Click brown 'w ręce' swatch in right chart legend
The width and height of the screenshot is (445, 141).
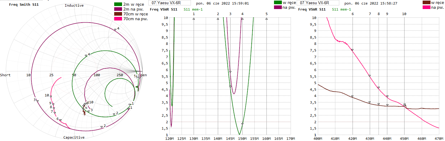[x=426, y=2]
